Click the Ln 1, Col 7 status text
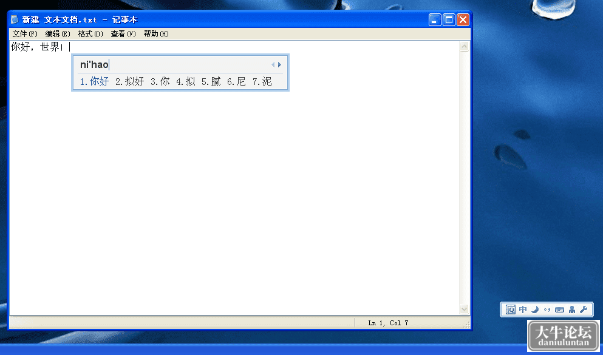The height and width of the screenshot is (355, 603). (388, 323)
